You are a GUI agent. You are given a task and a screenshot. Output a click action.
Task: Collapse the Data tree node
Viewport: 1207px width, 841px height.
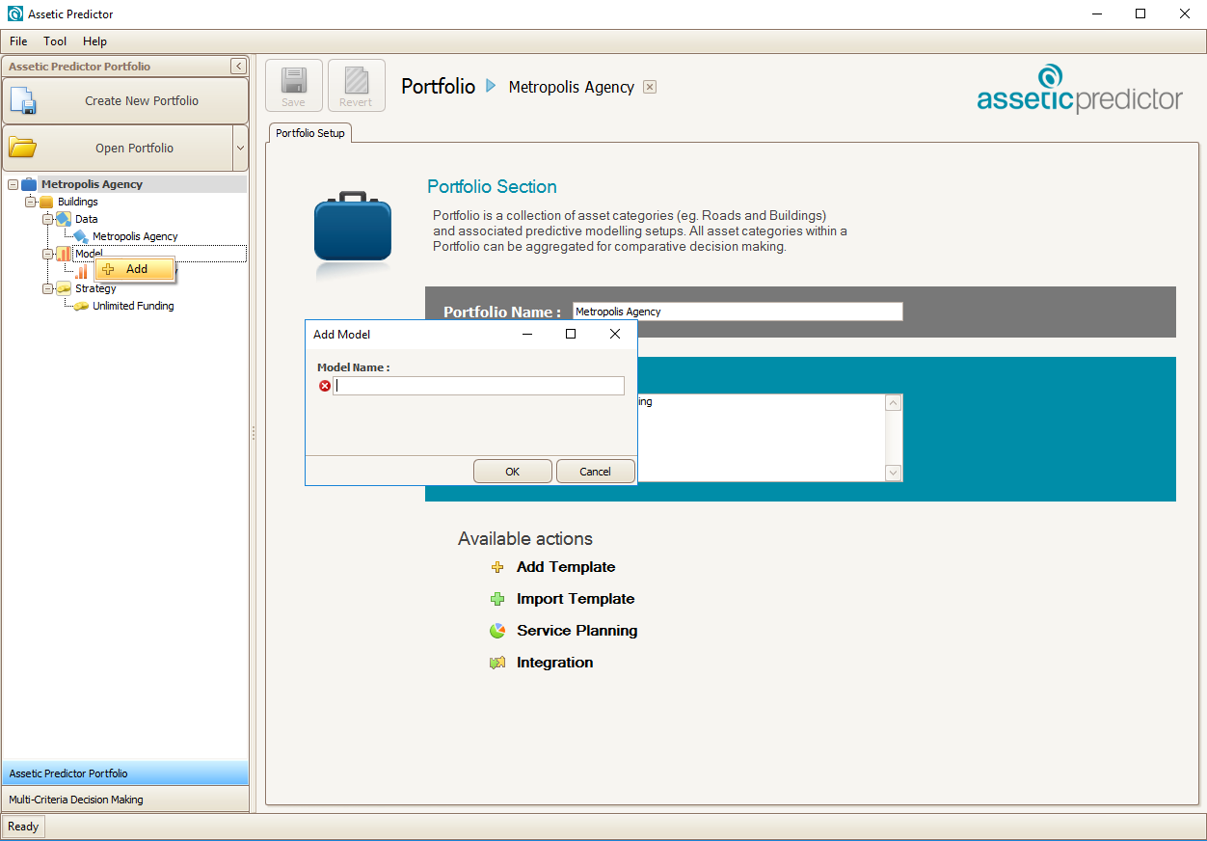(47, 219)
